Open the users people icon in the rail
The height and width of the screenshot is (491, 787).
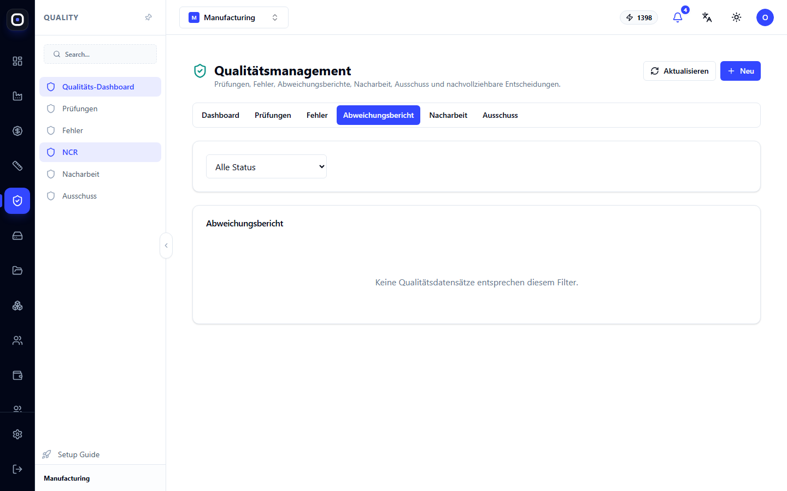(17, 340)
